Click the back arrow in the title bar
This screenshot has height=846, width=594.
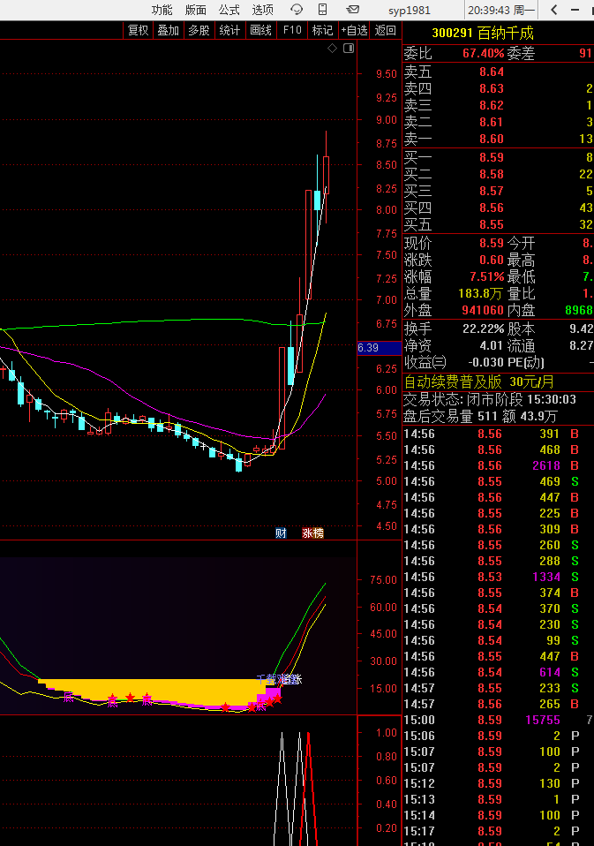click(554, 10)
